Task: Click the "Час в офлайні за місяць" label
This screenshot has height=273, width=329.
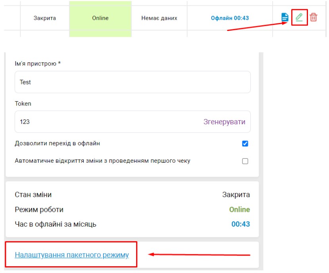Action: pos(55,224)
